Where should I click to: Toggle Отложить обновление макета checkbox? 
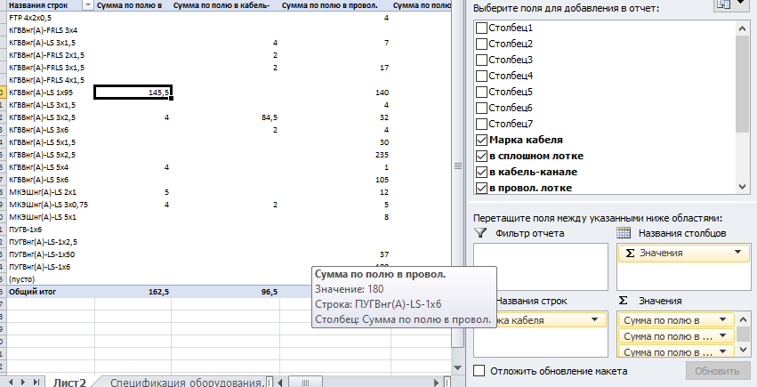(x=481, y=371)
